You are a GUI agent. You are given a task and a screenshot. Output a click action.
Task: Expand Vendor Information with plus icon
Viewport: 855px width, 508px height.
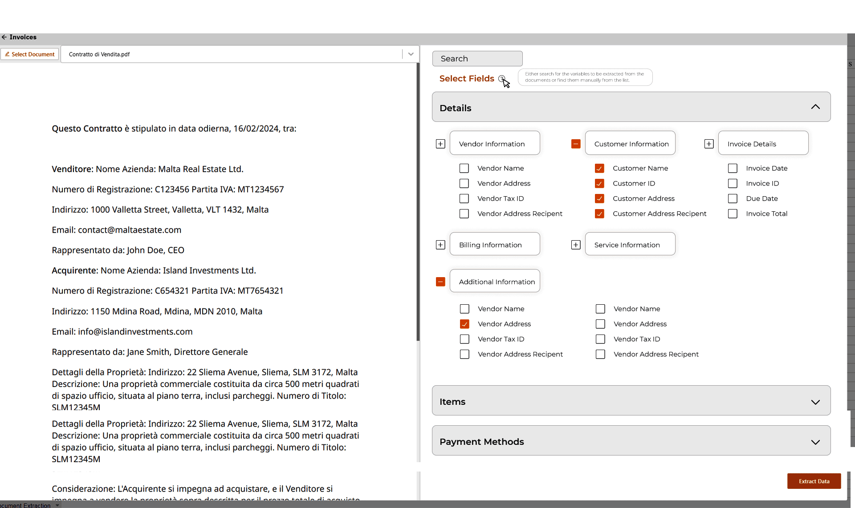coord(440,144)
